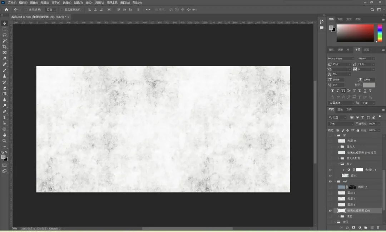
Task: Select the Path Selection tool
Action: pyautogui.click(x=4, y=123)
